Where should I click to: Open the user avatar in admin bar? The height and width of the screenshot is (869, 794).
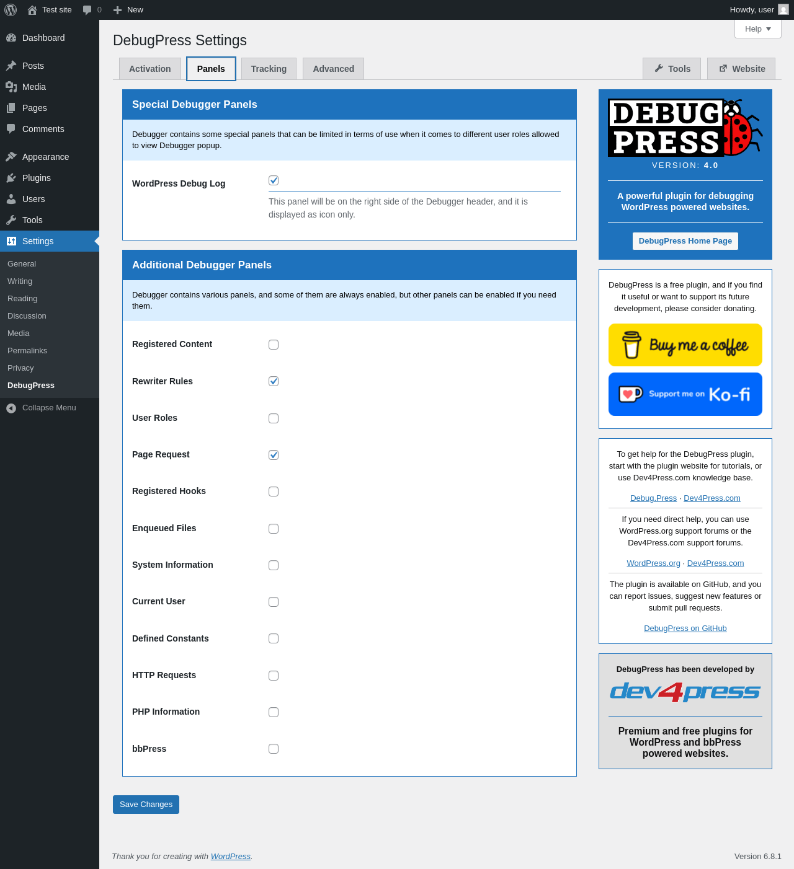click(x=783, y=10)
